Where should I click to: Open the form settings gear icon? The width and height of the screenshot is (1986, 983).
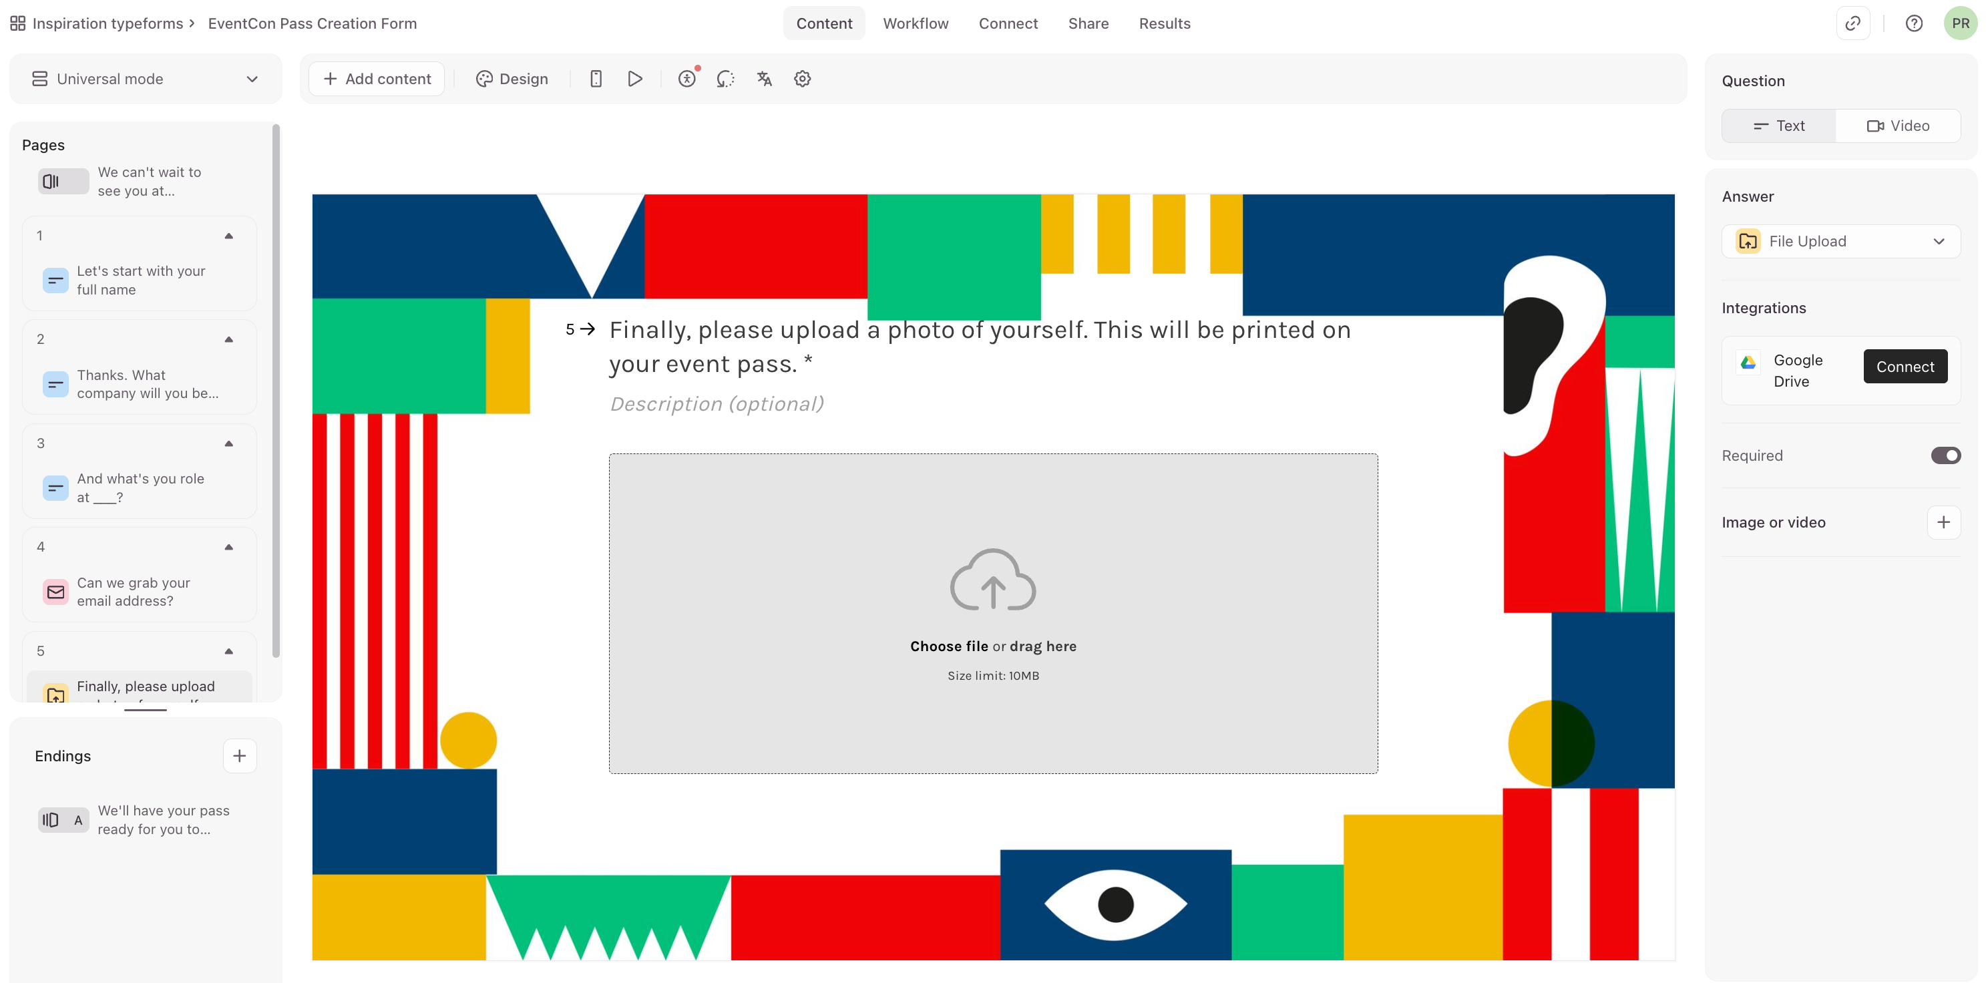click(x=802, y=79)
